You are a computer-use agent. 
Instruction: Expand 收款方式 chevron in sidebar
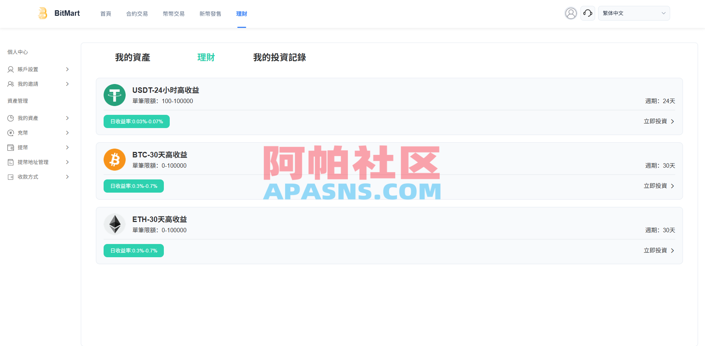tap(67, 177)
